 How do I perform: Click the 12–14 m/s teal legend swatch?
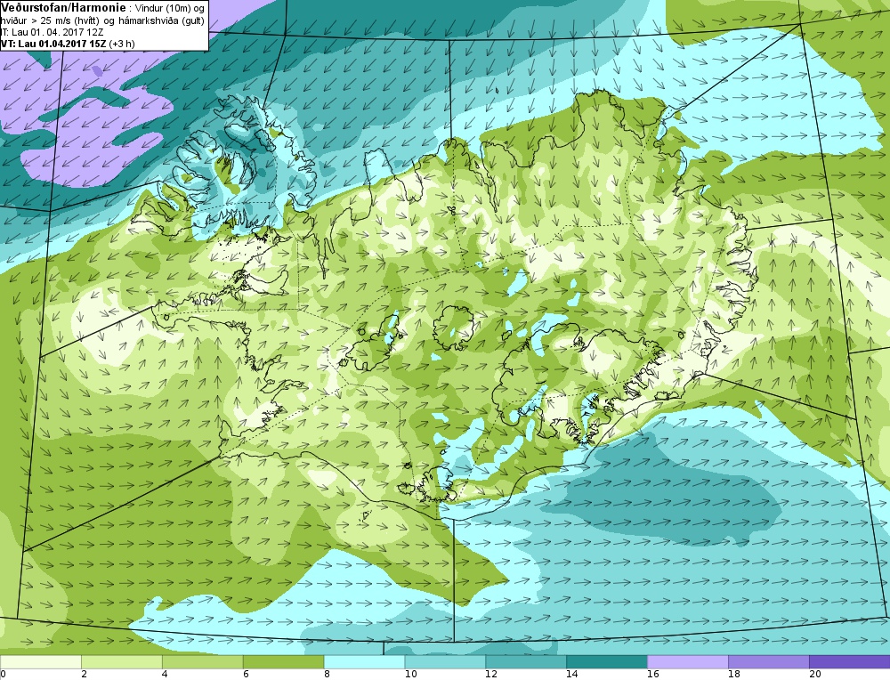[526, 662]
